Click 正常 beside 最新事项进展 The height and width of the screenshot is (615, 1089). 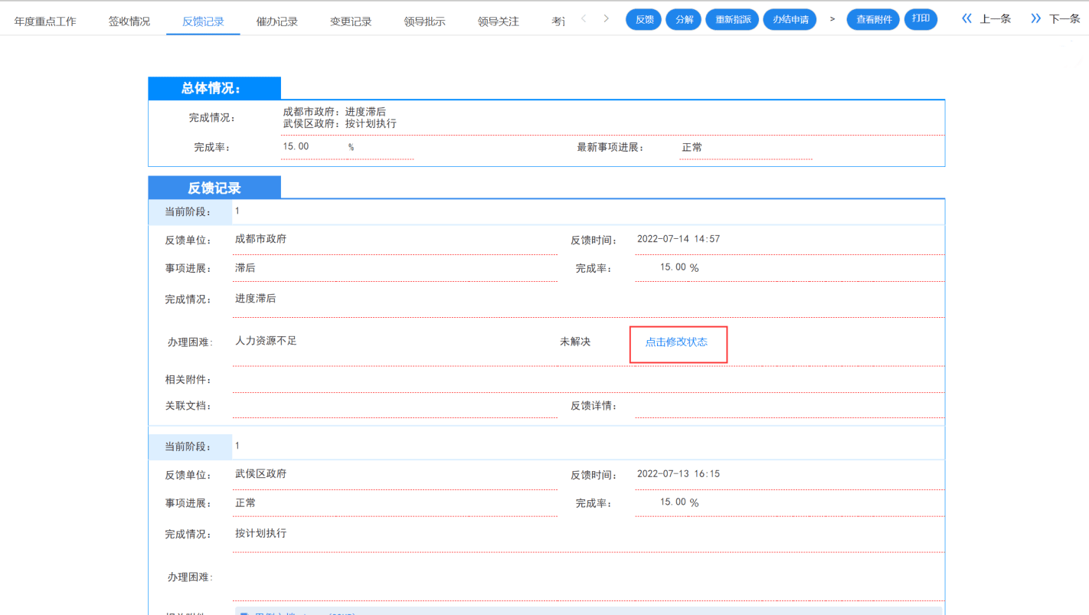tap(692, 147)
